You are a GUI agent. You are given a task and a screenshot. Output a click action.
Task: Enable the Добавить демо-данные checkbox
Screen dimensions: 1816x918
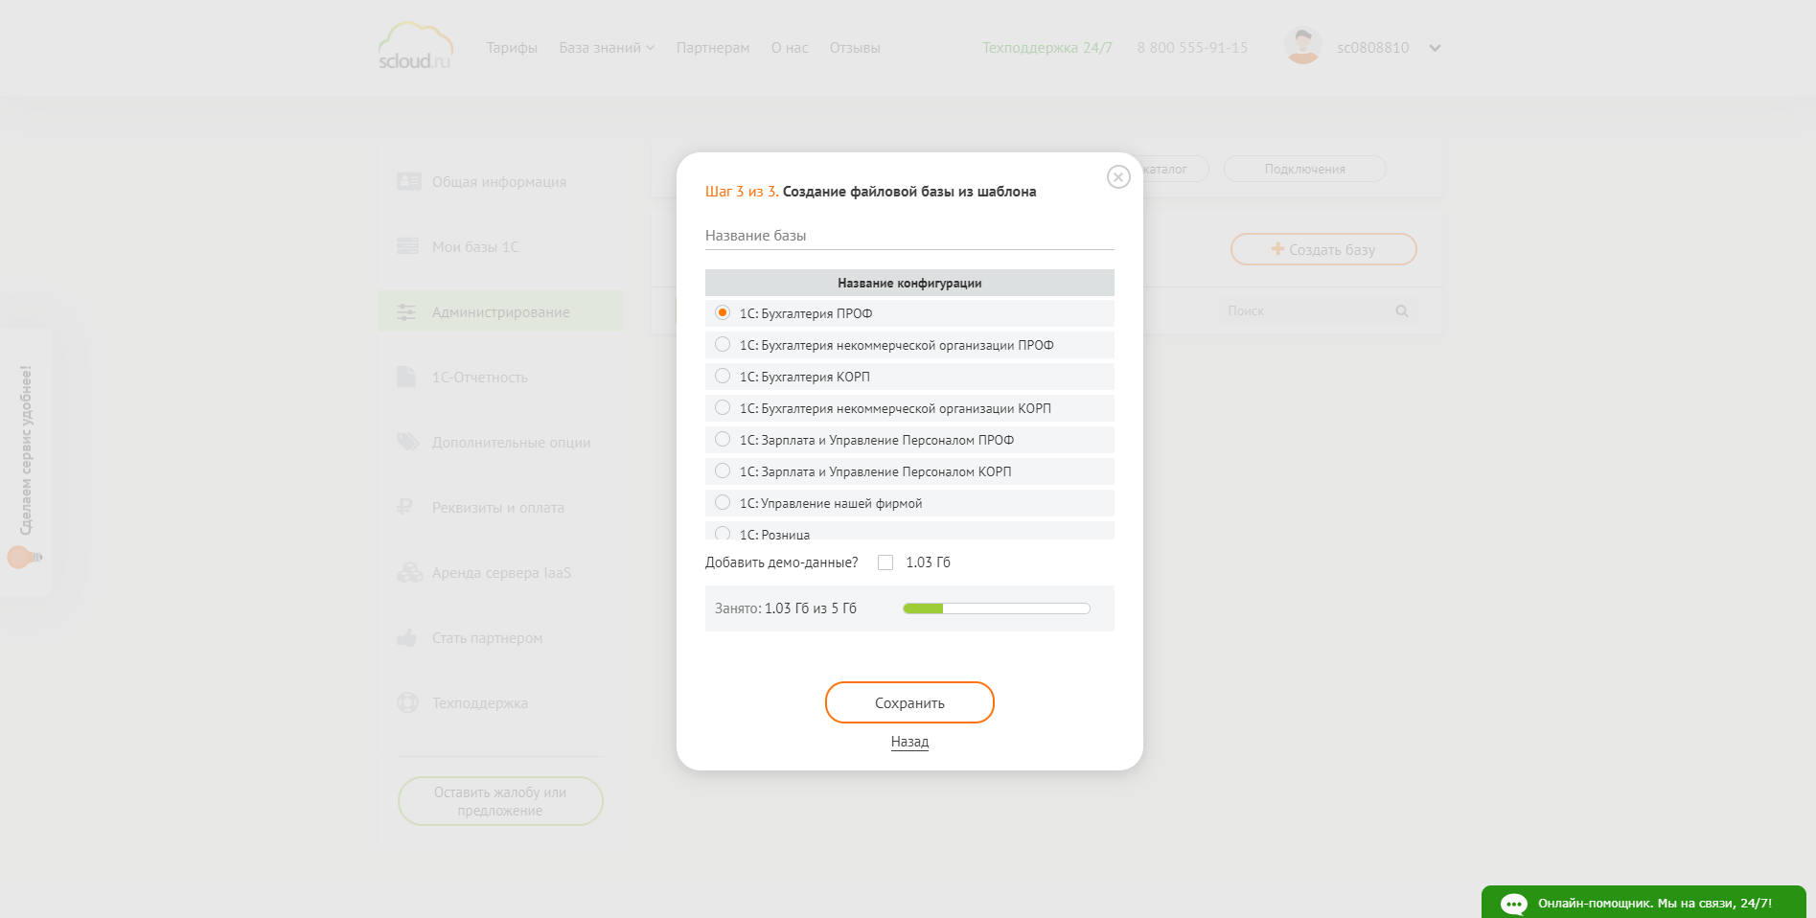pos(885,562)
